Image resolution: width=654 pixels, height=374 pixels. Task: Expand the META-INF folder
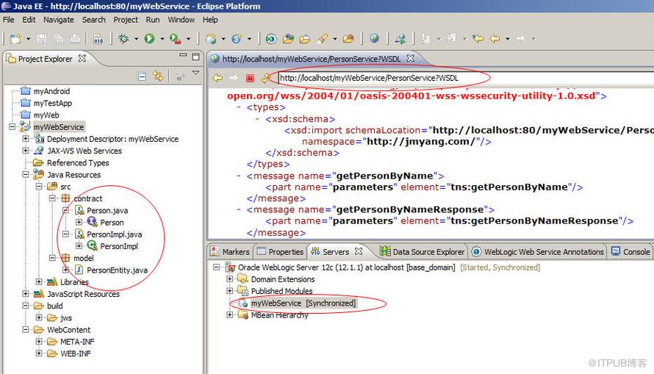39,342
